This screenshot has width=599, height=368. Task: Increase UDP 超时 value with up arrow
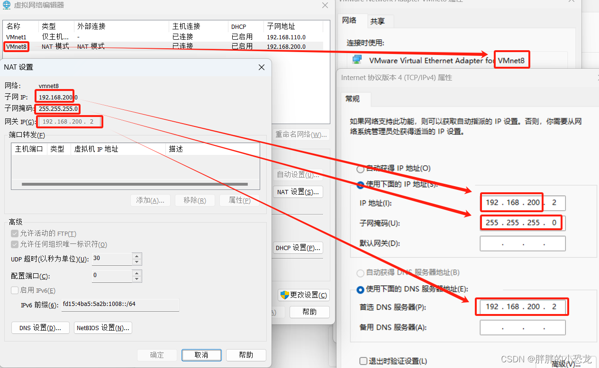coord(137,256)
